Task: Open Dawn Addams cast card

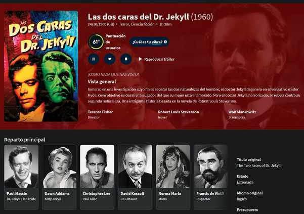Action: [x=59, y=177]
